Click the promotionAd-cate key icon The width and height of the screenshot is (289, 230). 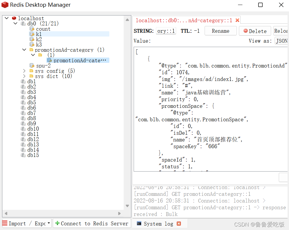click(50, 60)
